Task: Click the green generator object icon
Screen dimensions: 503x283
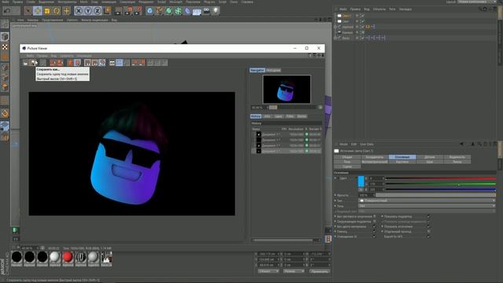Action: point(169,11)
